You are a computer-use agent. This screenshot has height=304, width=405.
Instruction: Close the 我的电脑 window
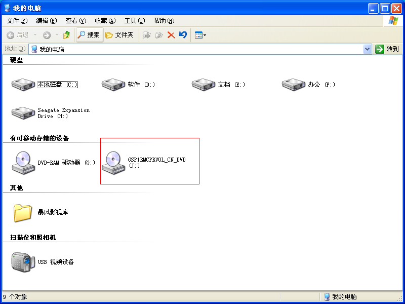click(396, 9)
